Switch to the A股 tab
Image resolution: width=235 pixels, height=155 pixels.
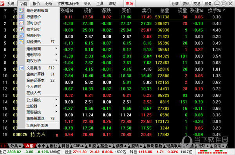[x=30, y=146]
